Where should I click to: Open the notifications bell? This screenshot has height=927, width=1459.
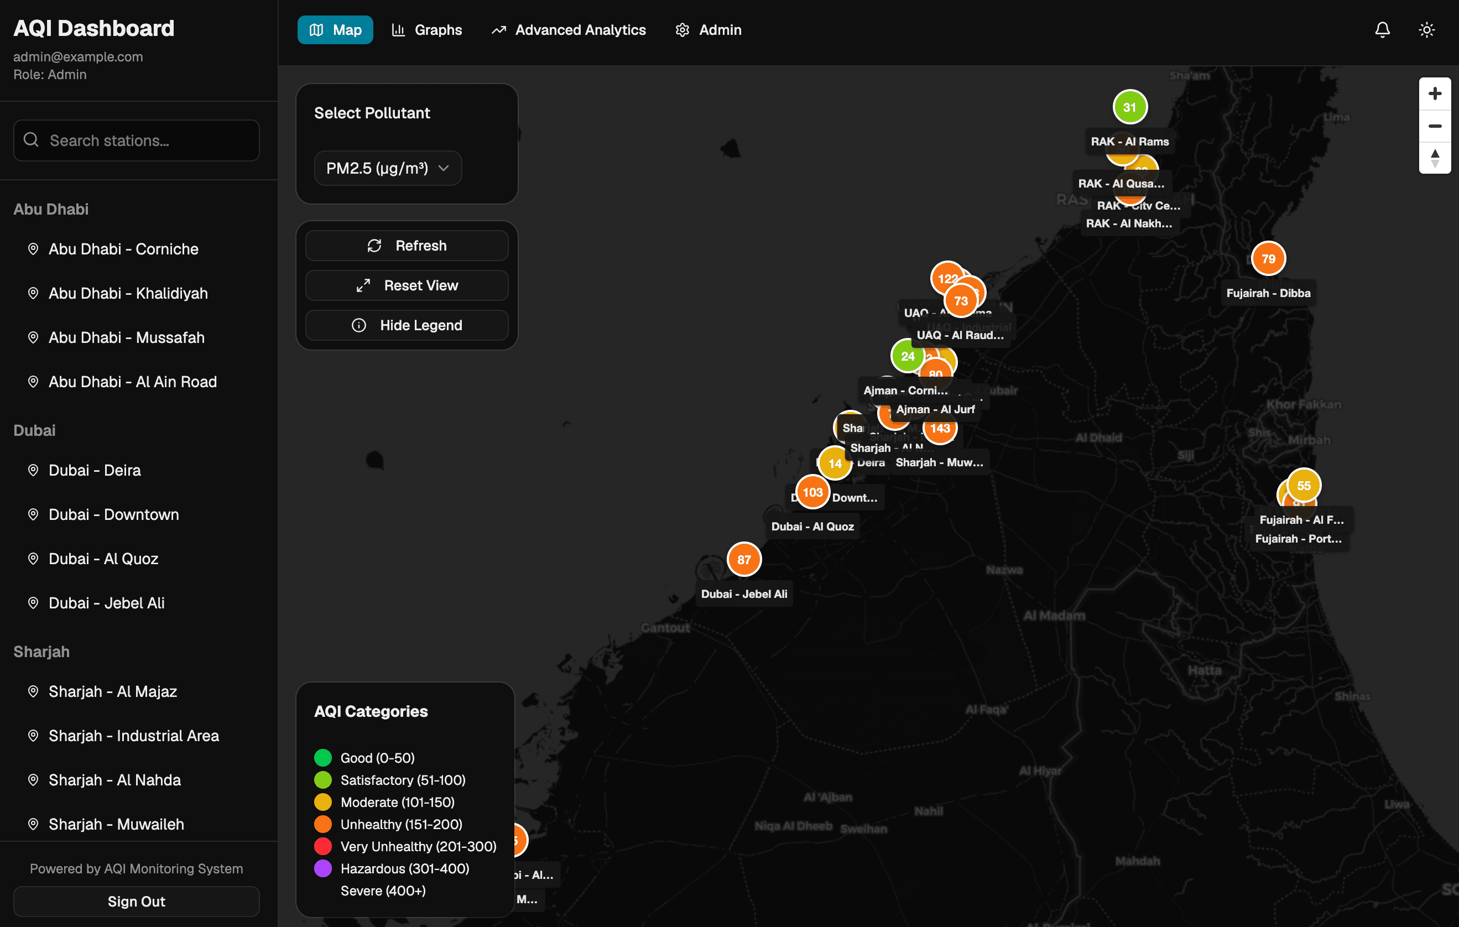[x=1382, y=30]
